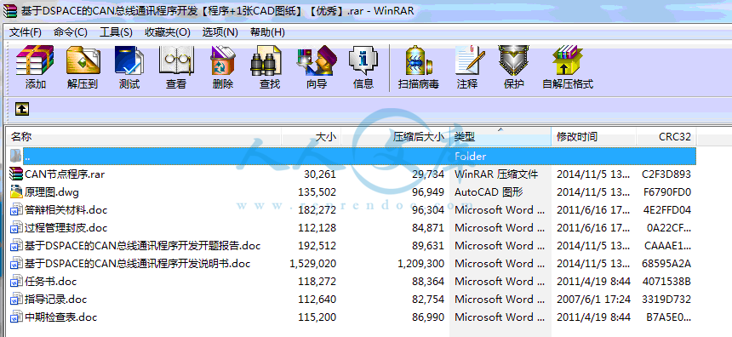Screen dimensions: 732x337
Task: Open the 文件(F) menu
Action: point(26,32)
